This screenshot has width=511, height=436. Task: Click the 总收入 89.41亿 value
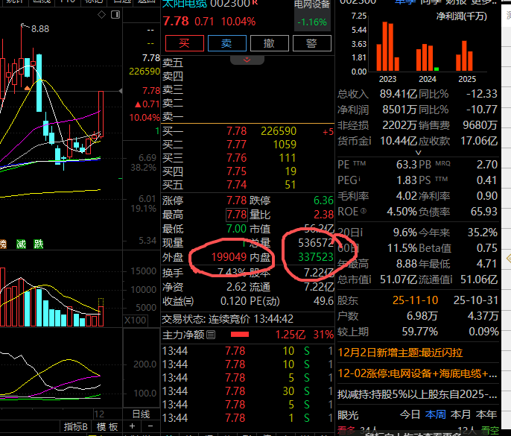pyautogui.click(x=399, y=94)
